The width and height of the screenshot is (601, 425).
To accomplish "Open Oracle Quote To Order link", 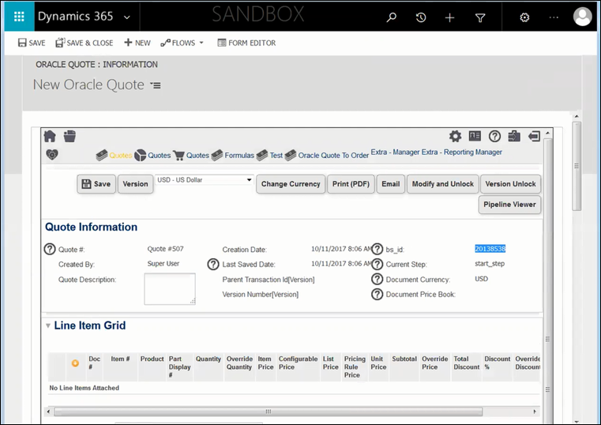I will (333, 155).
